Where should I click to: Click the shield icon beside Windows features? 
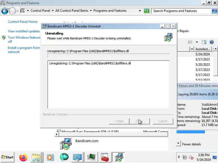[x=4, y=37]
